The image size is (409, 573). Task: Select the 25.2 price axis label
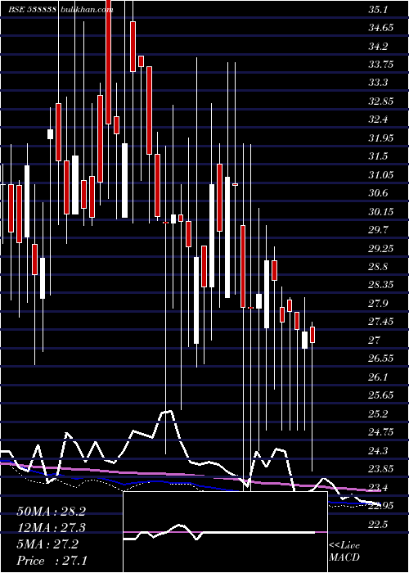click(x=378, y=414)
